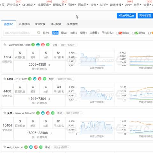Image resolution: width=153 pixels, height=153 pixels.
Task: Open green chart icon for www.toutiao.com
Action: click(38, 113)
